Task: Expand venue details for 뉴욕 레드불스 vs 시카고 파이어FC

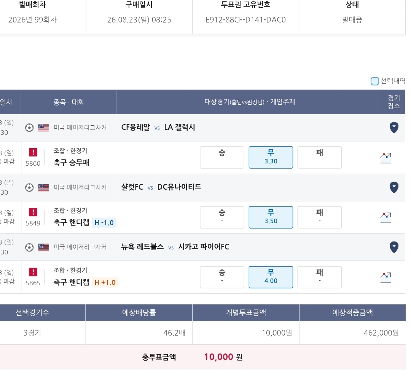Action: pos(394,247)
